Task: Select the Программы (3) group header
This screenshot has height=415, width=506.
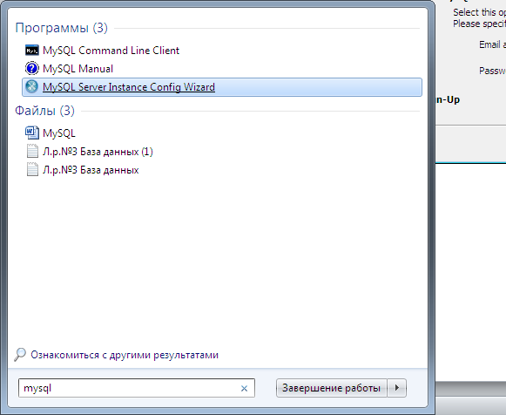Action: 61,28
